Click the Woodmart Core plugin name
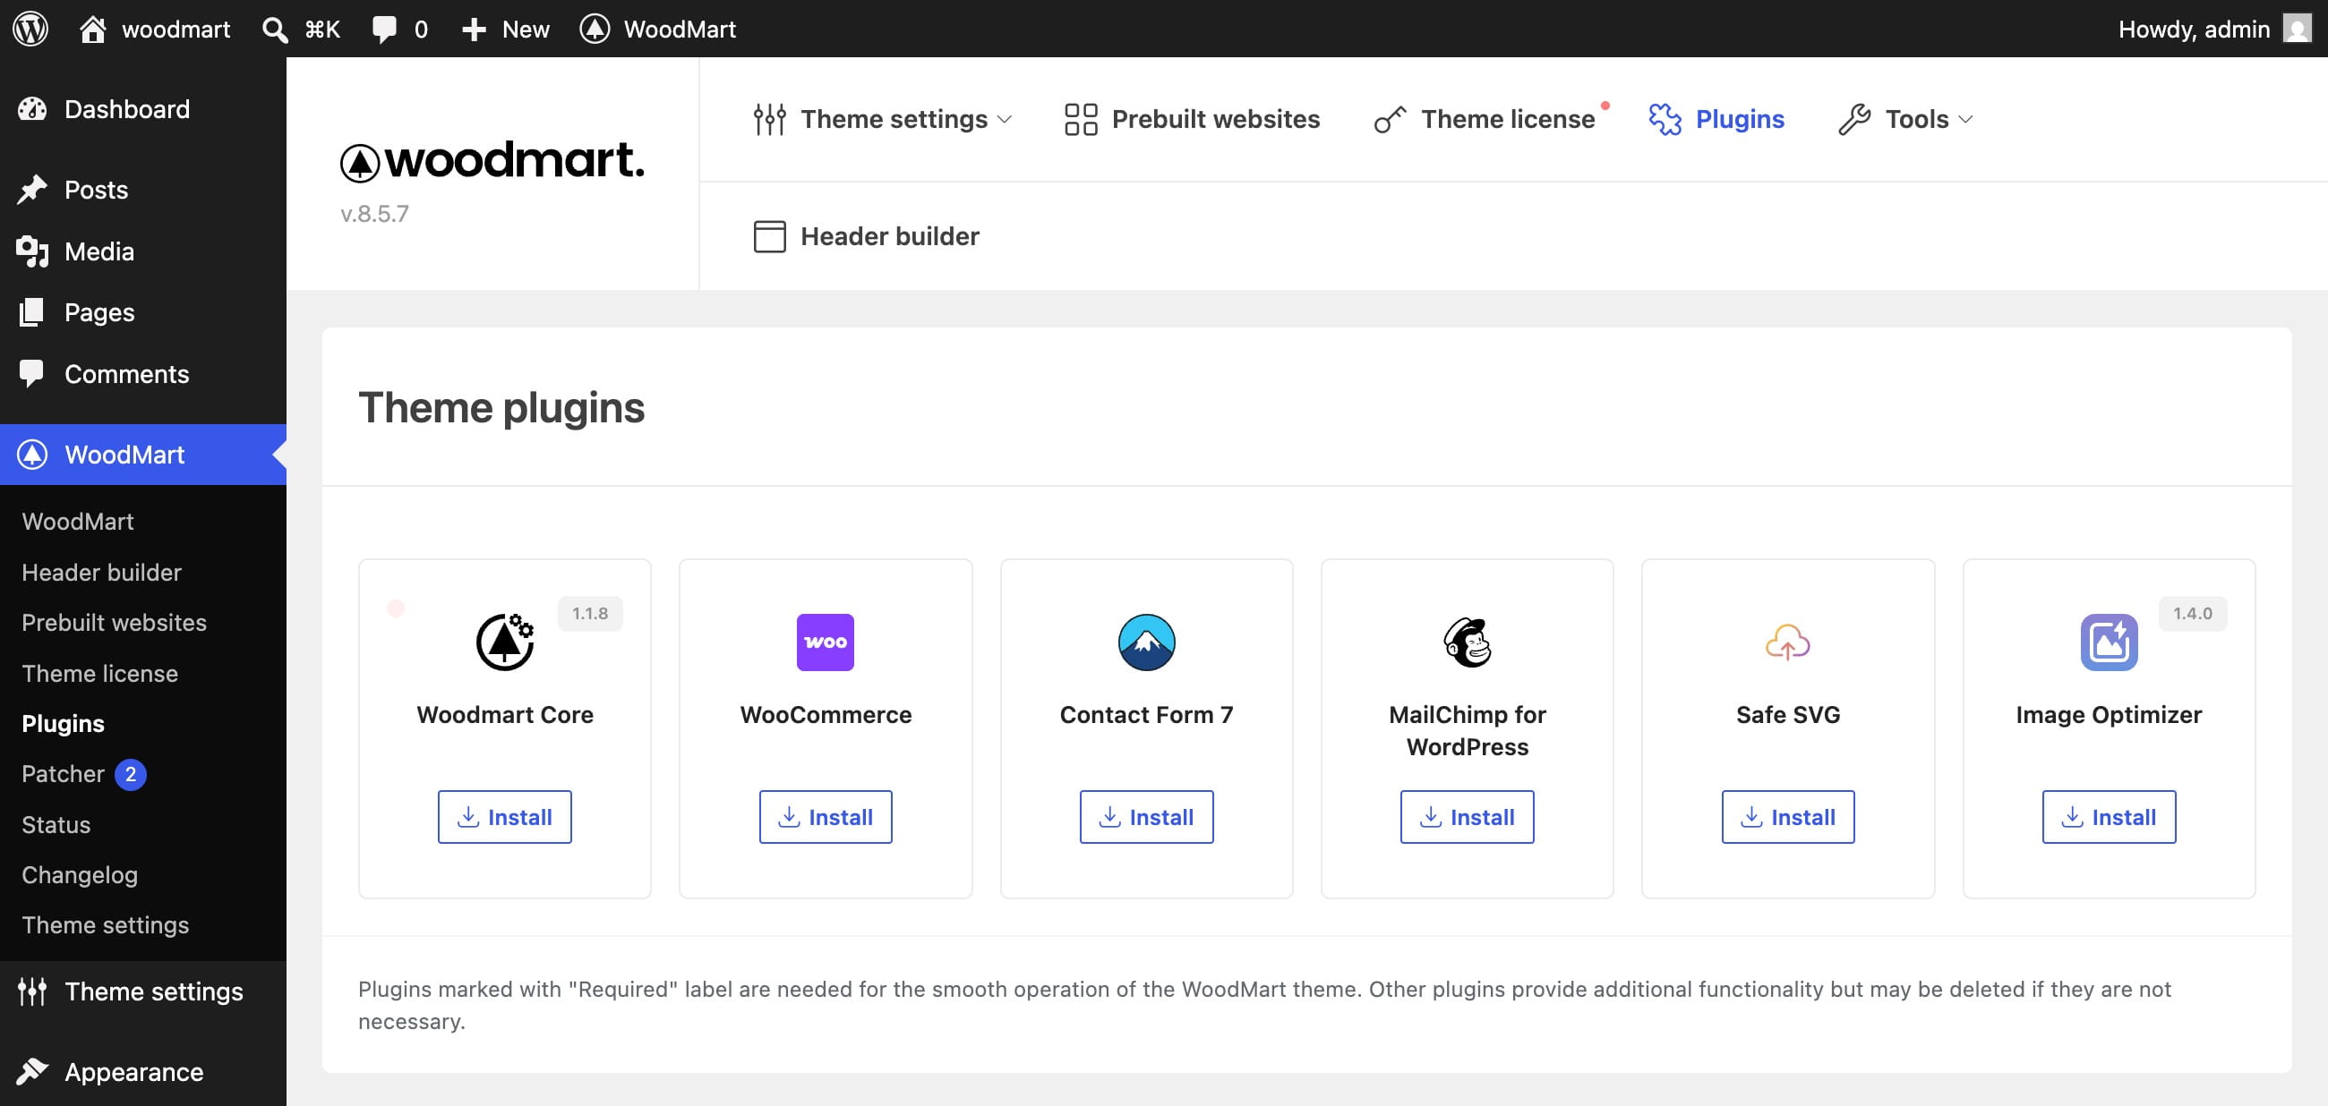This screenshot has height=1106, width=2328. [x=504, y=715]
